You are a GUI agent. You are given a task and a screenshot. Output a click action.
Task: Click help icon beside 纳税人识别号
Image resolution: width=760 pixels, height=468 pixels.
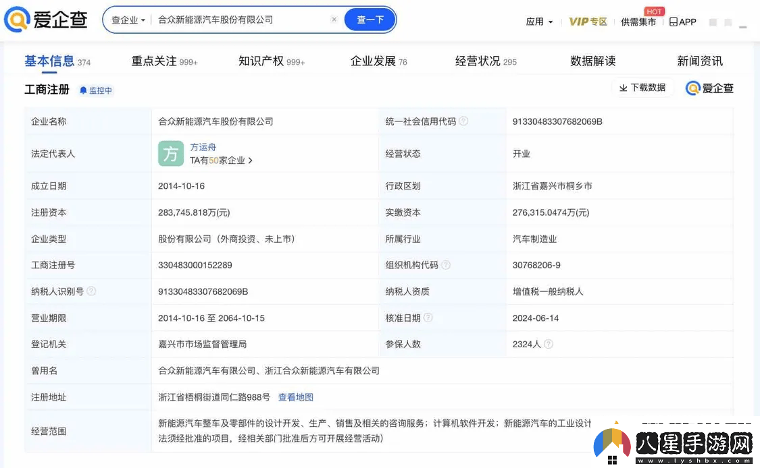point(93,291)
